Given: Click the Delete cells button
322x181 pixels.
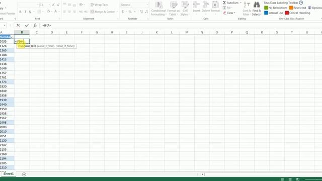Looking at the screenshot, I should [x=206, y=8].
